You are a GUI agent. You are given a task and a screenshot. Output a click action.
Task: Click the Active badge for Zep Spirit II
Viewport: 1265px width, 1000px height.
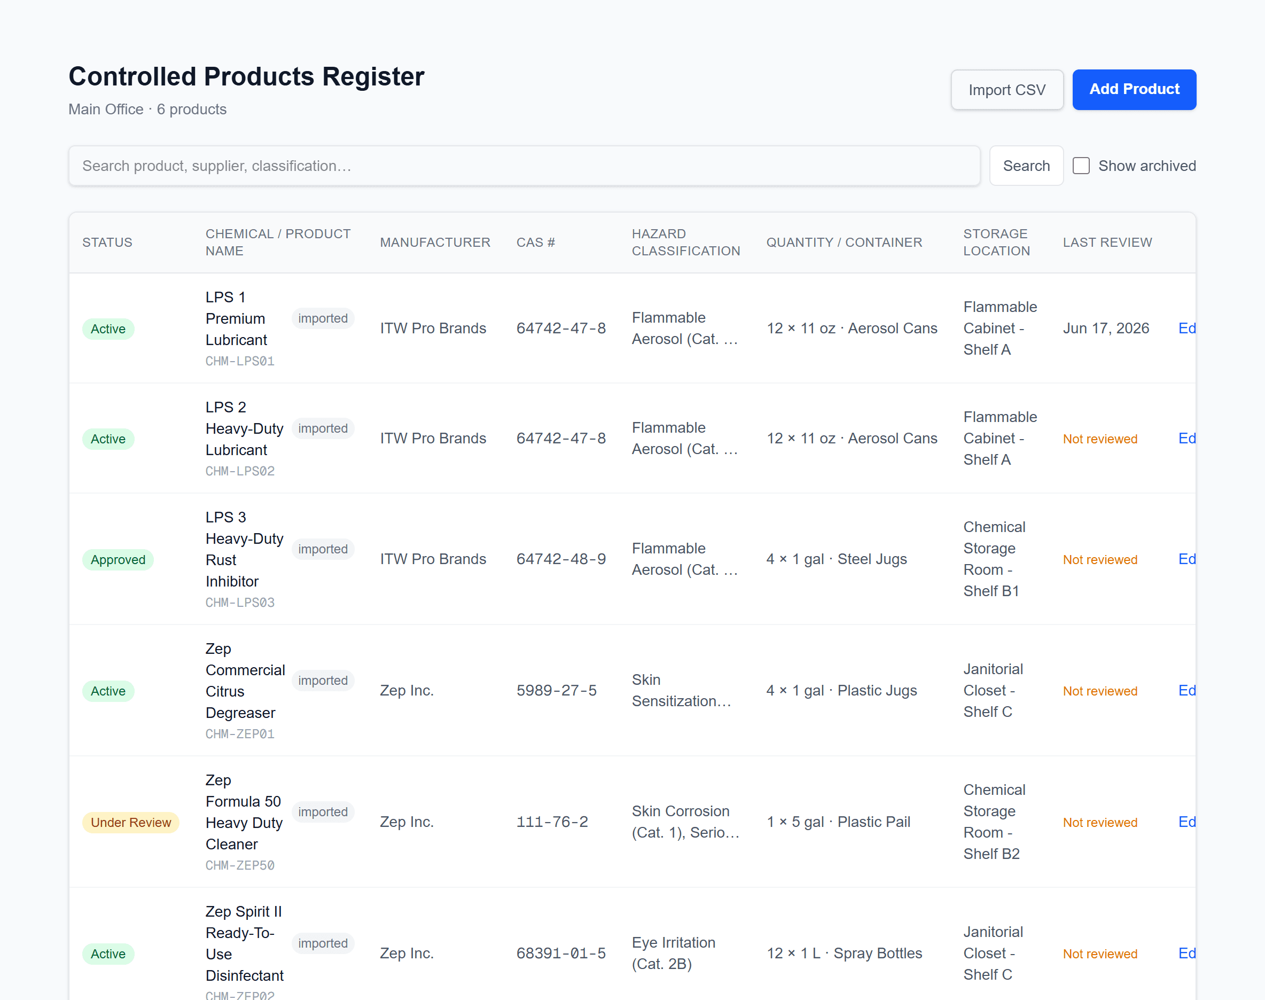108,955
